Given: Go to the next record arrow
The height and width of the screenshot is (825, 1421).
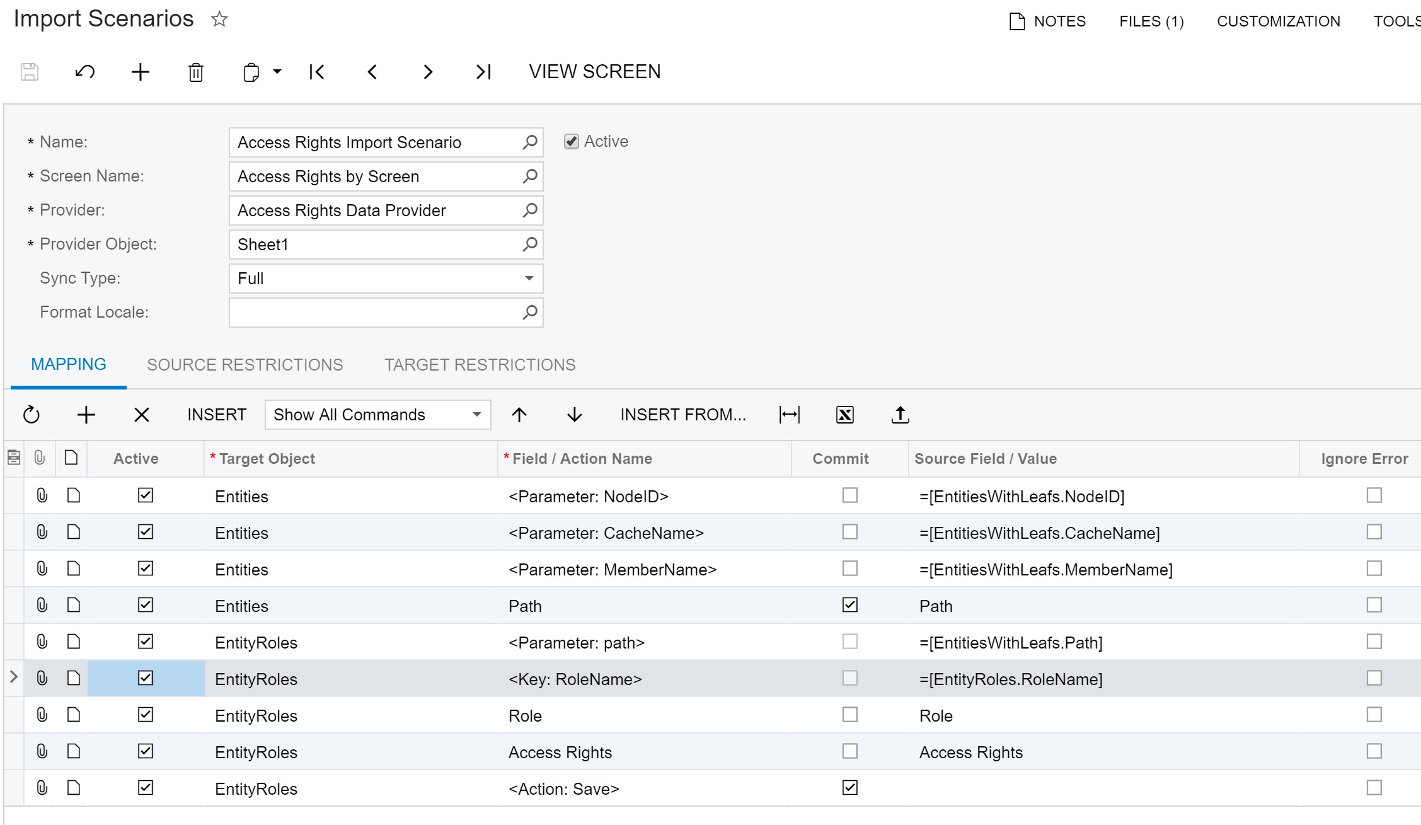Looking at the screenshot, I should pyautogui.click(x=428, y=72).
